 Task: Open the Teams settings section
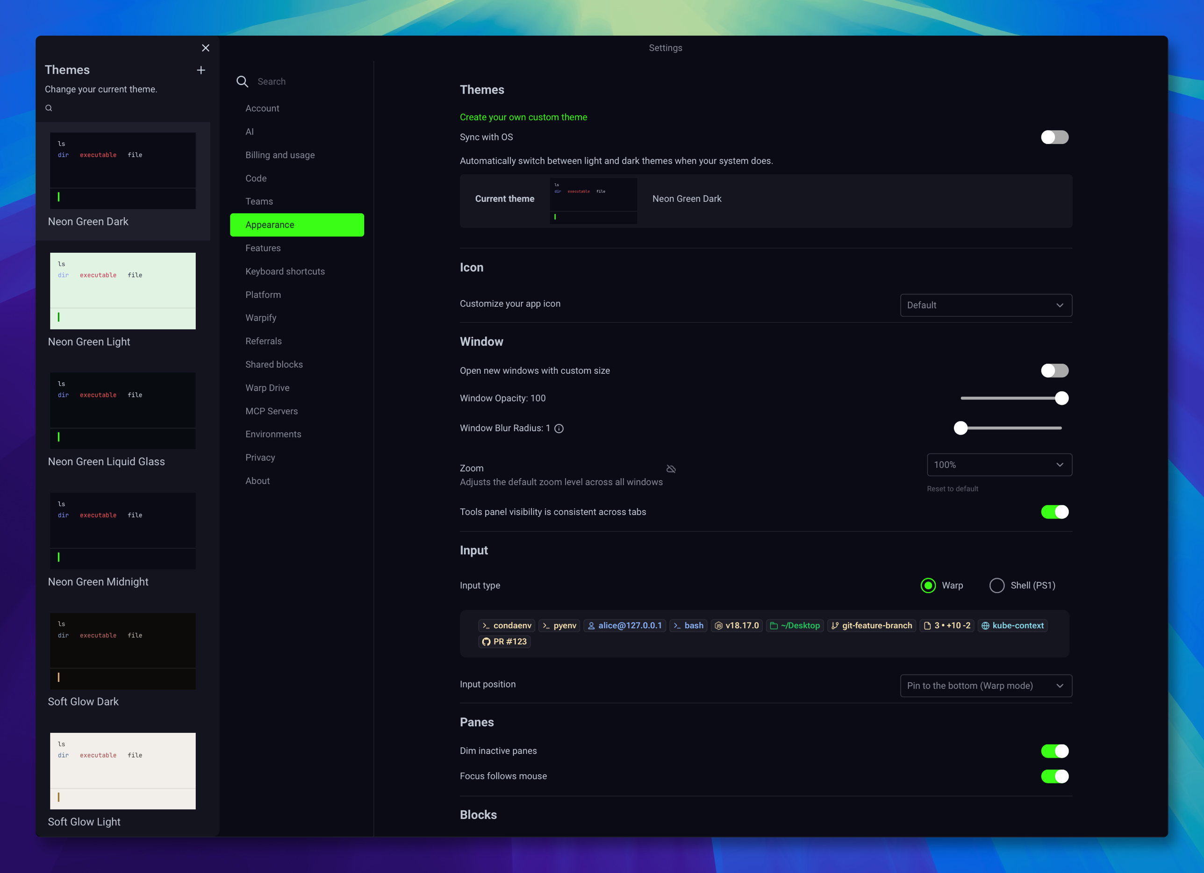297,201
